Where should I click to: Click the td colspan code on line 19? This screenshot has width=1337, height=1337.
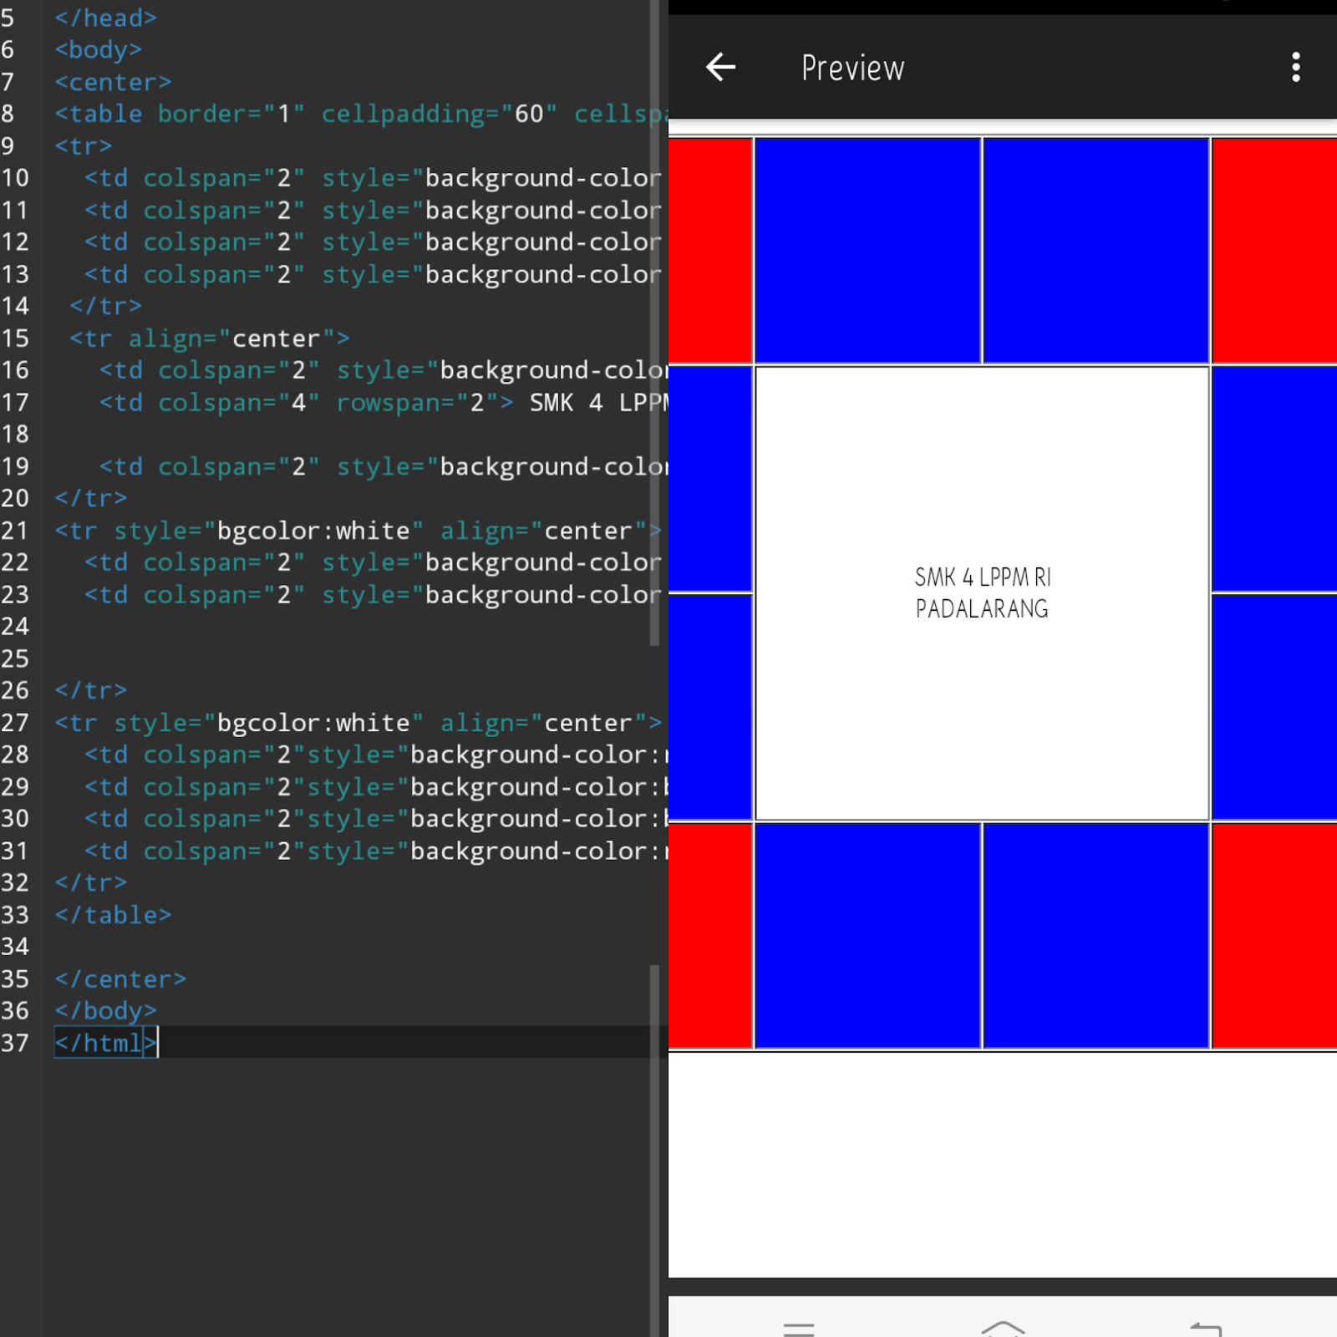[x=384, y=466]
